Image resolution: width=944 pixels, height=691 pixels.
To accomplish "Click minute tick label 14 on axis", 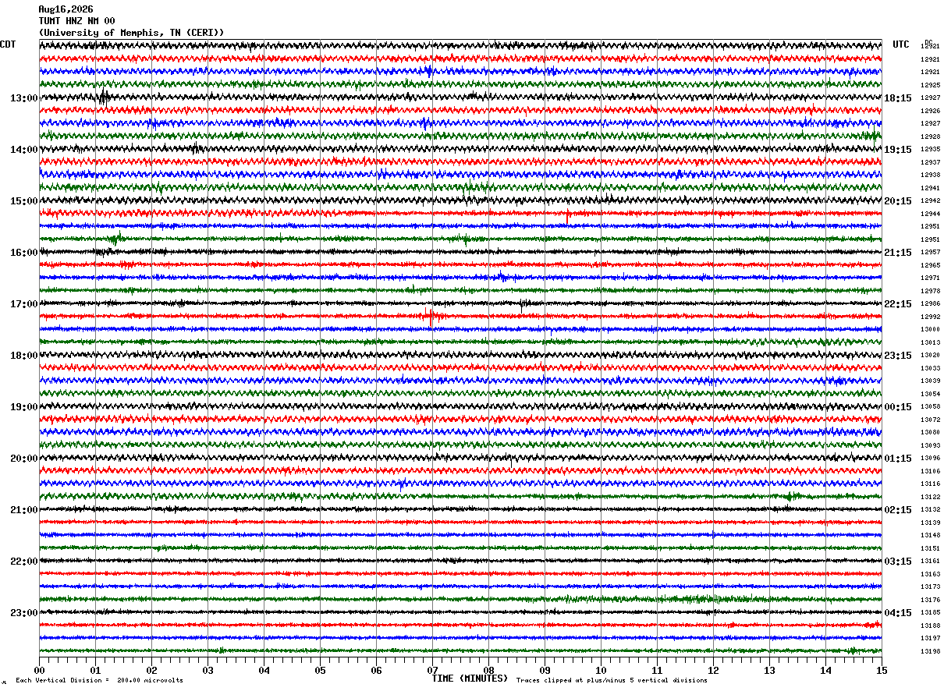I will click(x=825, y=670).
